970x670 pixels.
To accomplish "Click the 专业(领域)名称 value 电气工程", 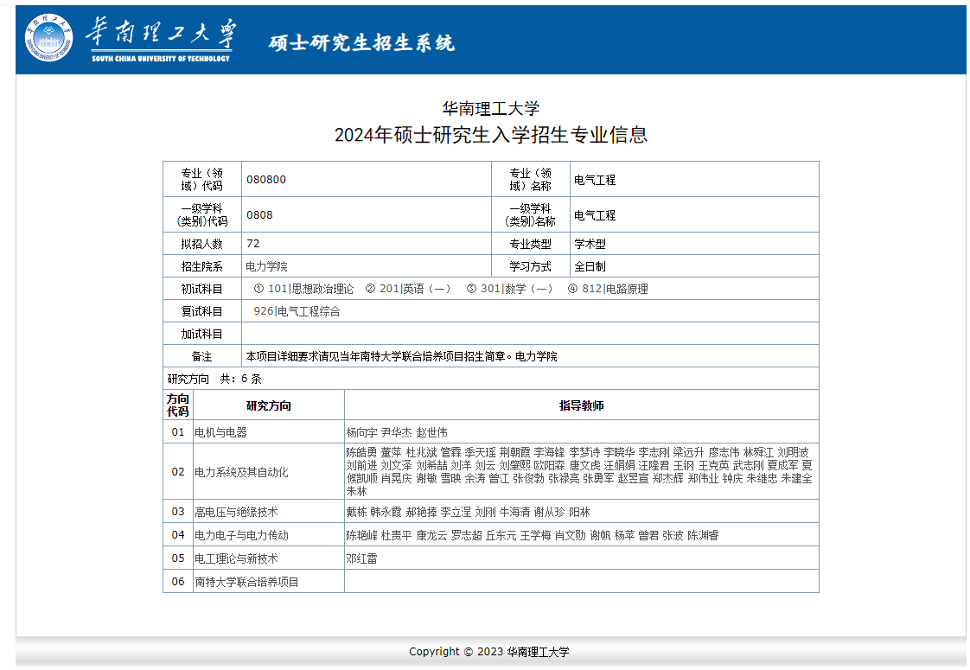I will click(x=595, y=180).
